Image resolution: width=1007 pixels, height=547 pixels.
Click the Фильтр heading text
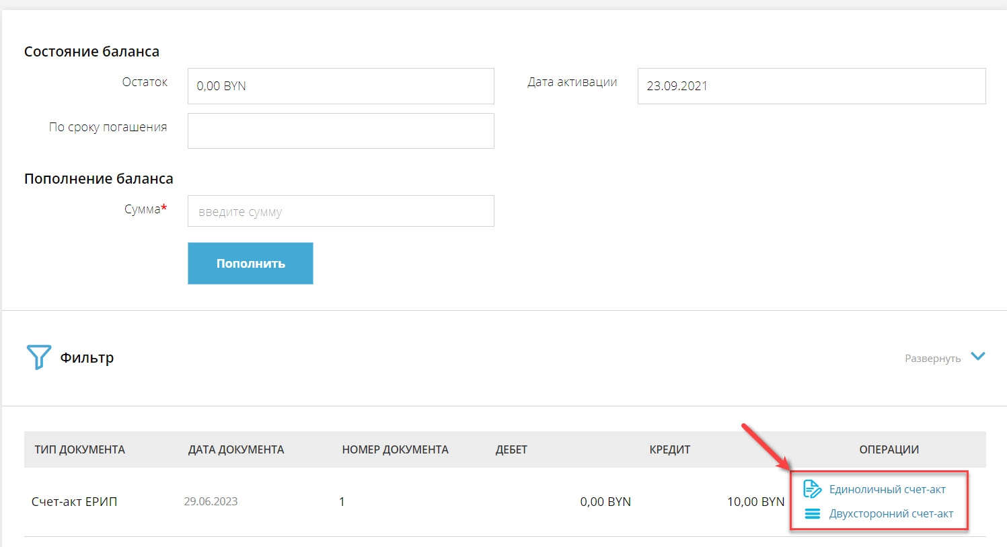pos(87,358)
